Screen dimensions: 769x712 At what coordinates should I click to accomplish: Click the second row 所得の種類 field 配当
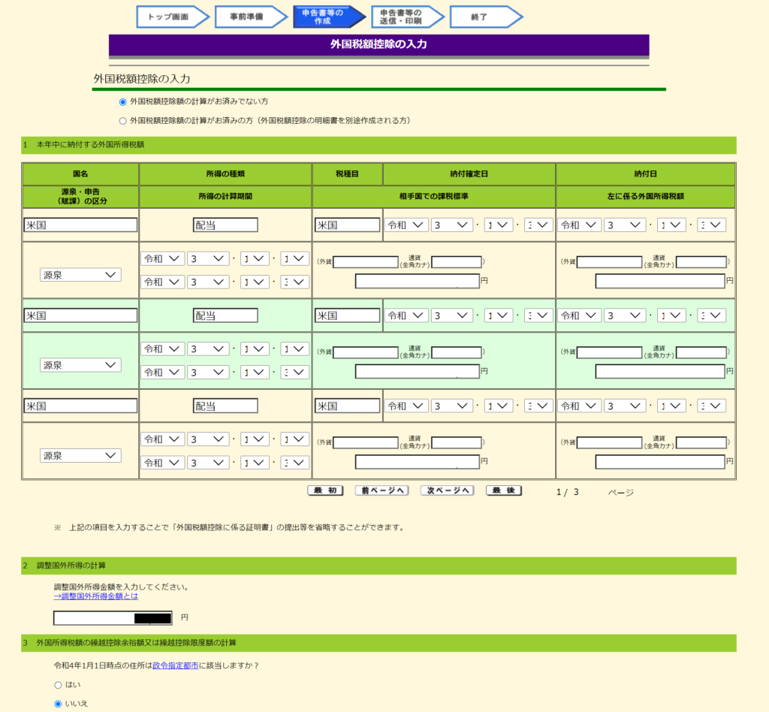[225, 315]
